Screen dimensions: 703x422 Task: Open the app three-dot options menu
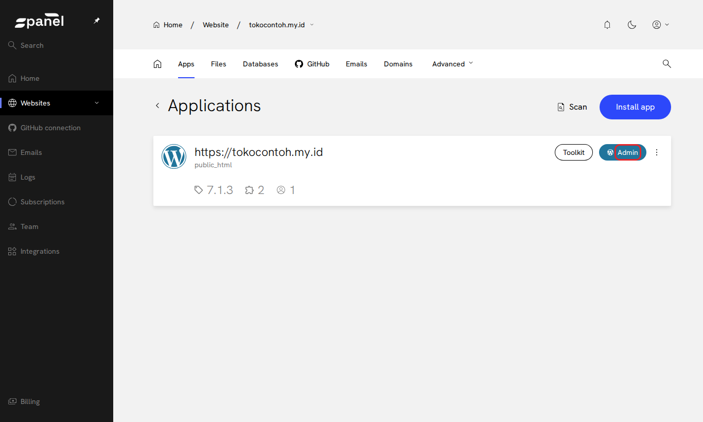point(657,152)
